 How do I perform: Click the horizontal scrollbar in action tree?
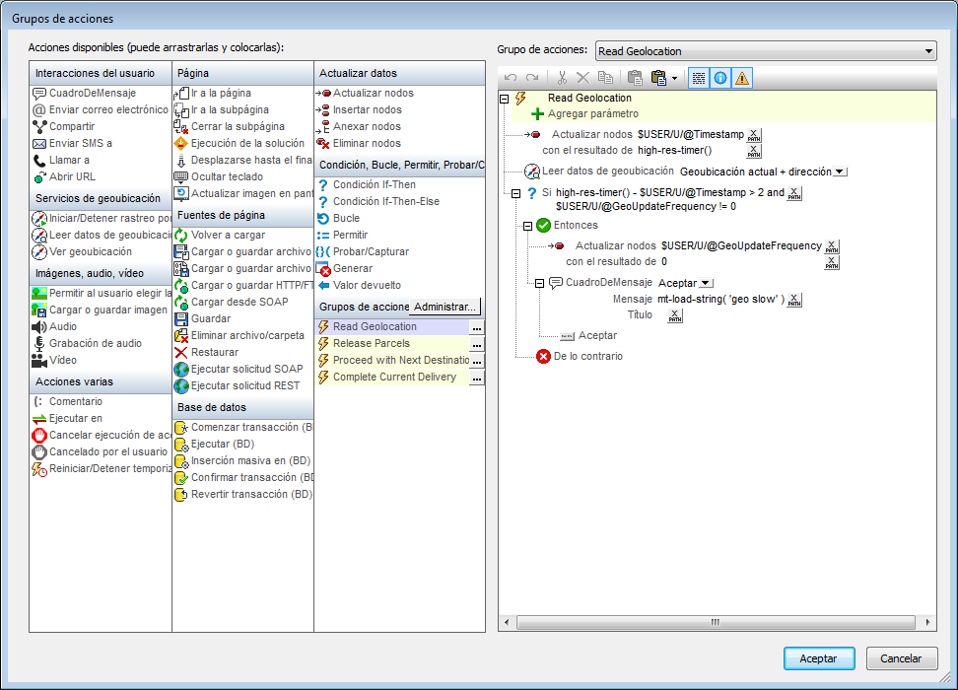[x=717, y=622]
